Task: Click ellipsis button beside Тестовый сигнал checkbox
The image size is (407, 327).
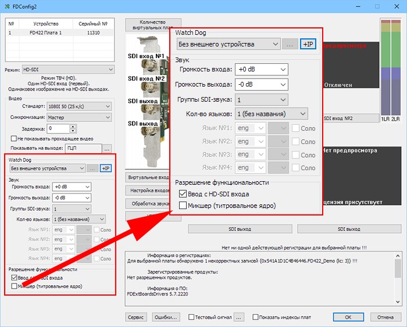Action: pos(239,317)
